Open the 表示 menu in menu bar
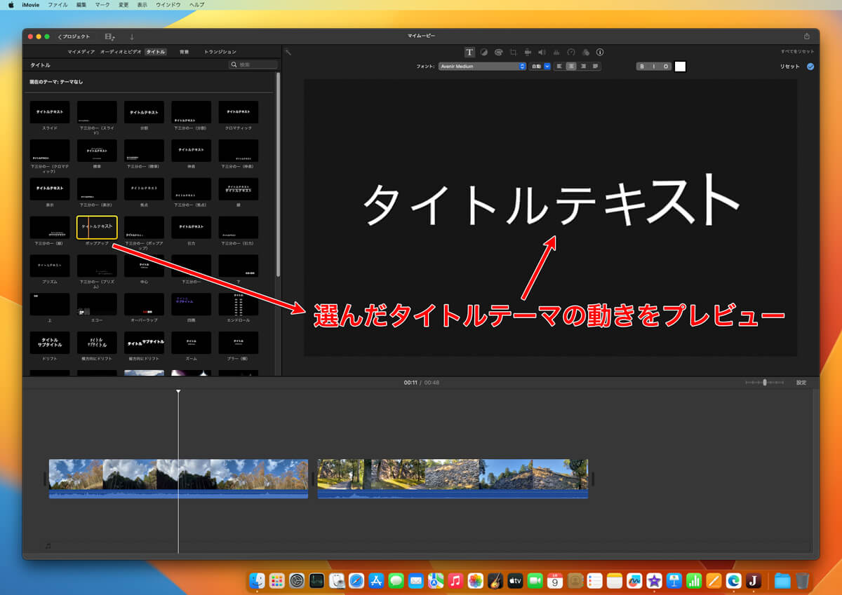 [142, 5]
